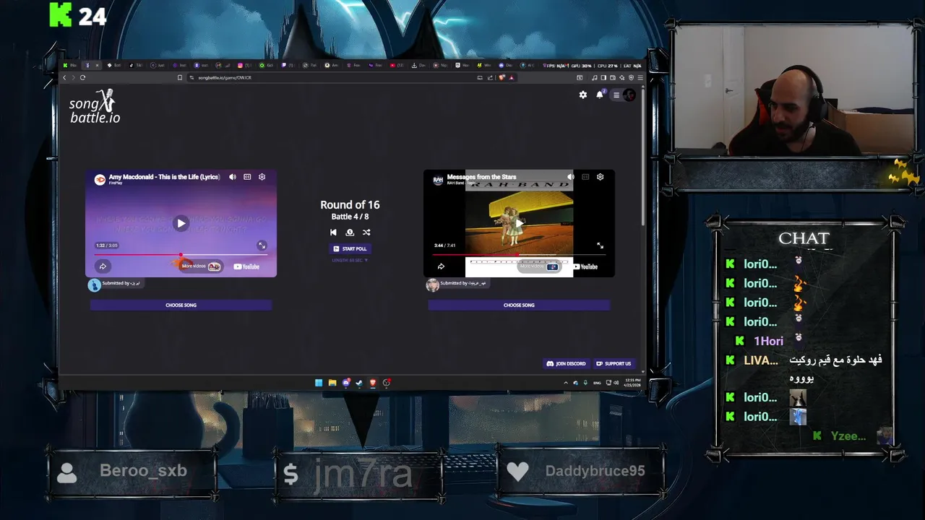The height and width of the screenshot is (520, 925).
Task: Open settings gear on Amy Macdonald video
Action: click(x=262, y=177)
